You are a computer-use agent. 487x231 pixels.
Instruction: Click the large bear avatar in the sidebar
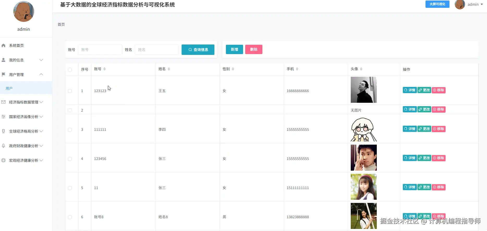pos(24,11)
